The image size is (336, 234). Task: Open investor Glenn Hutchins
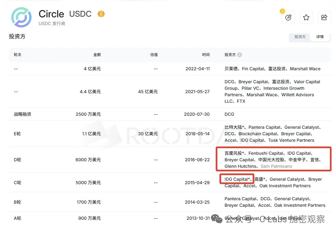(x=240, y=166)
